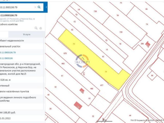Click the red building above parcel 39

click(78, 106)
